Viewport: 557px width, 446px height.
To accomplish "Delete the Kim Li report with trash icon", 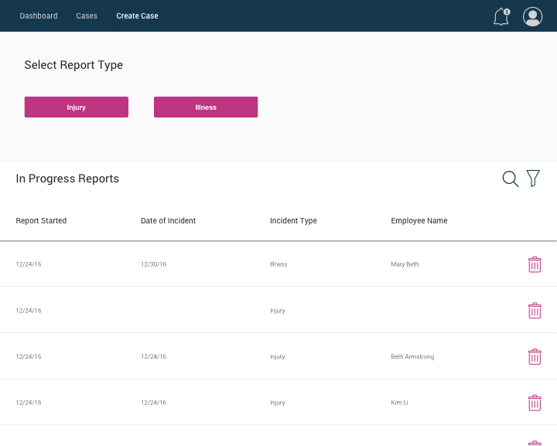I will [535, 403].
